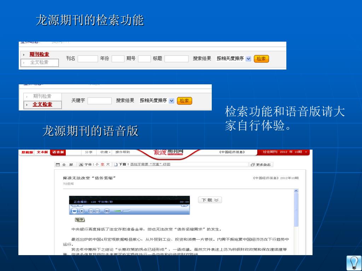Click the 标题 input field
This screenshot has height=271, width=362.
tap(176, 59)
